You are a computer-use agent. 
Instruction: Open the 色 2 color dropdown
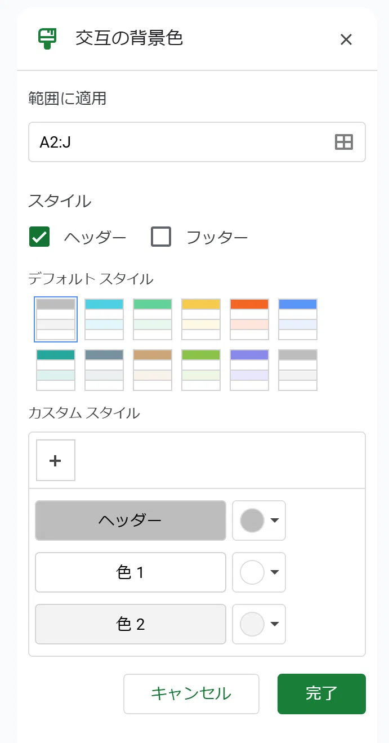[259, 624]
